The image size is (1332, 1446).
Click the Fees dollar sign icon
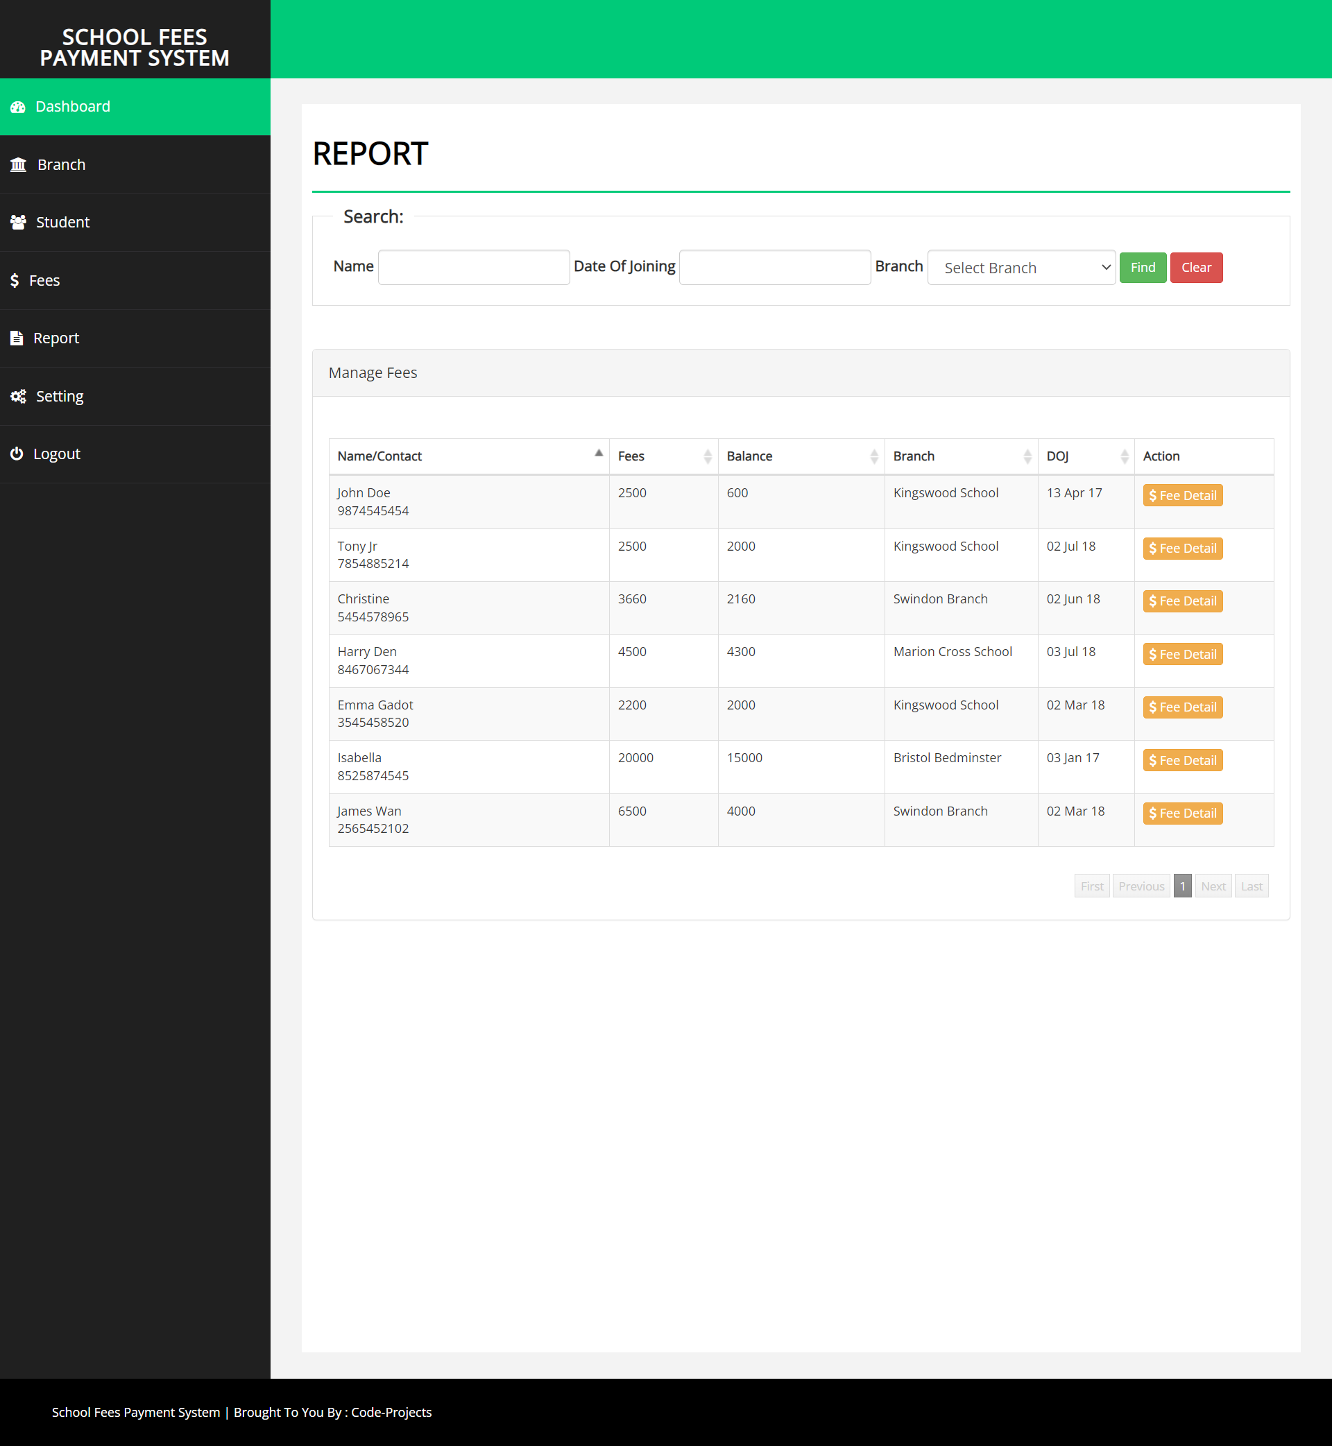point(15,280)
